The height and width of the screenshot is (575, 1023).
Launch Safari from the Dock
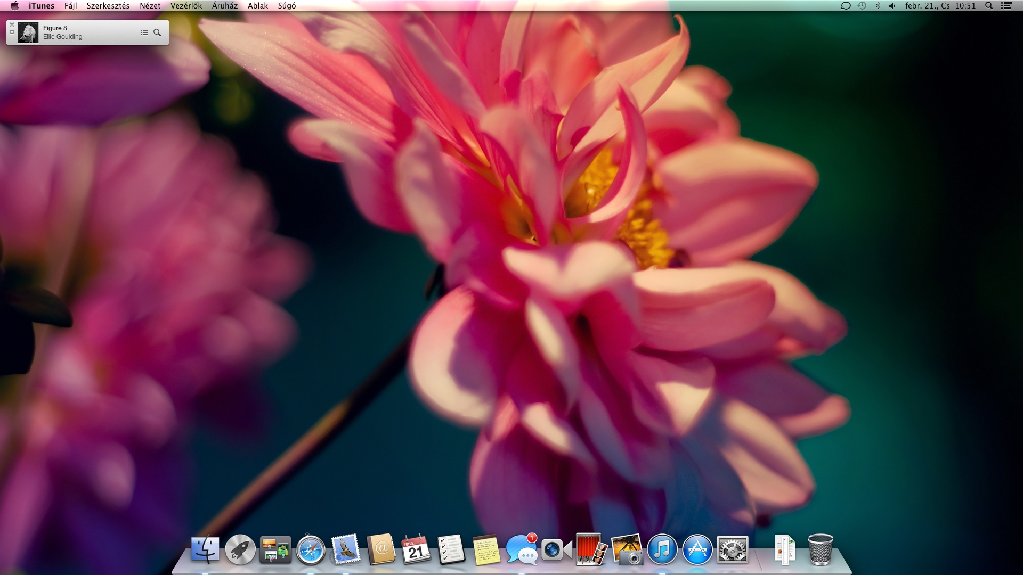pyautogui.click(x=311, y=549)
